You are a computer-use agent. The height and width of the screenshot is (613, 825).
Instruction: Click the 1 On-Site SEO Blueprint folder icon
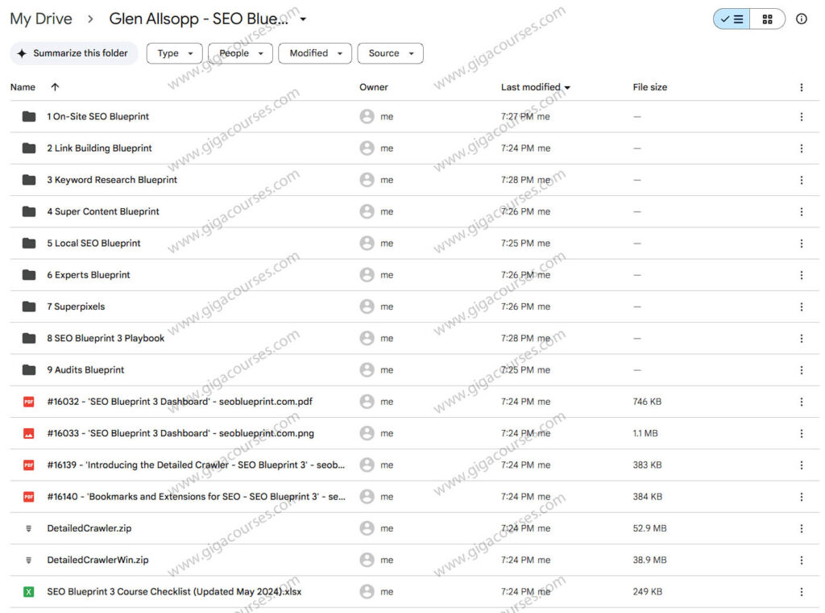[29, 116]
